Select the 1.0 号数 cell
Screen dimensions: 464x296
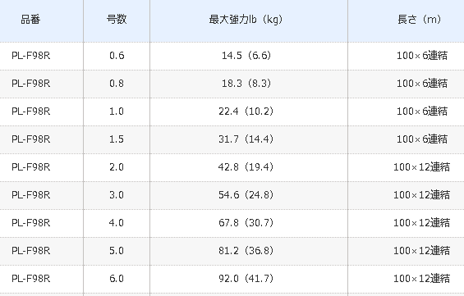[x=117, y=112]
